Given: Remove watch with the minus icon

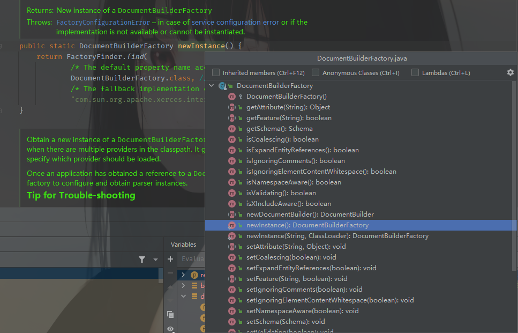Looking at the screenshot, I should (170, 273).
